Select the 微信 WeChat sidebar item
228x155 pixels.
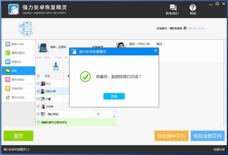[19, 71]
